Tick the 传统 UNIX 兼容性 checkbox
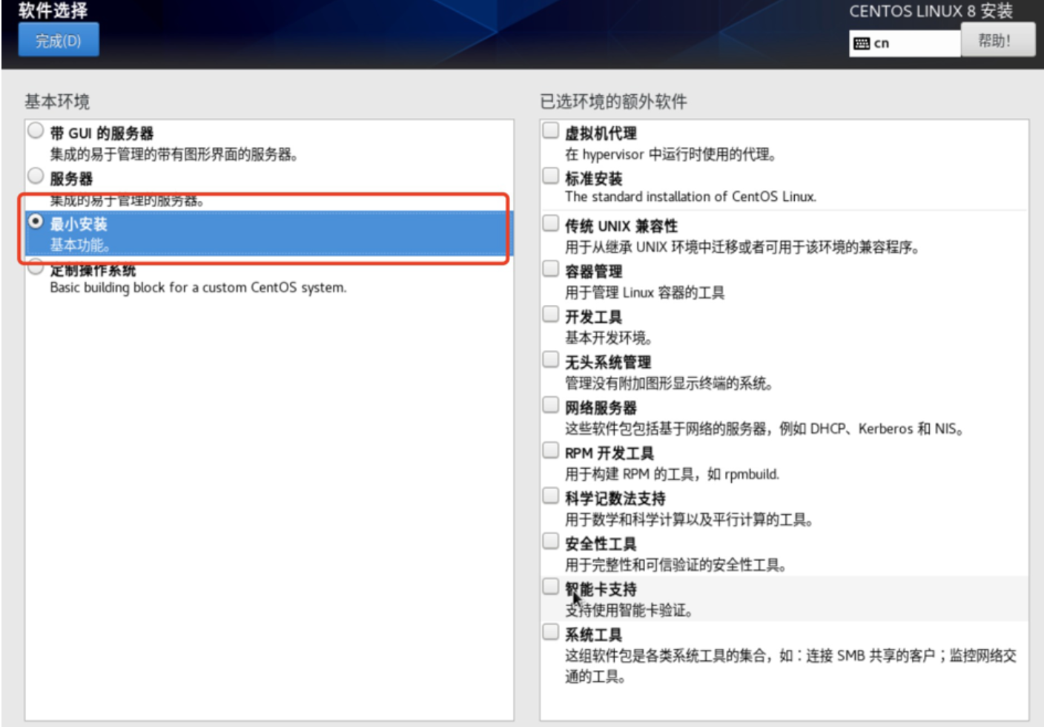1044x727 pixels. (x=550, y=223)
